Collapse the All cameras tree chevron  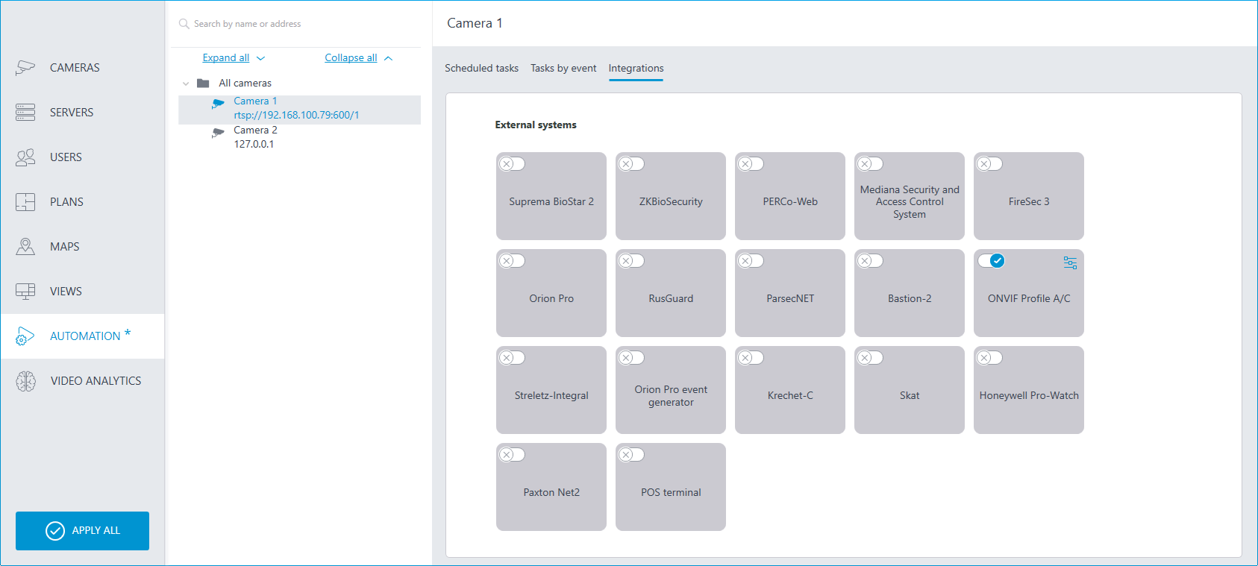point(186,84)
